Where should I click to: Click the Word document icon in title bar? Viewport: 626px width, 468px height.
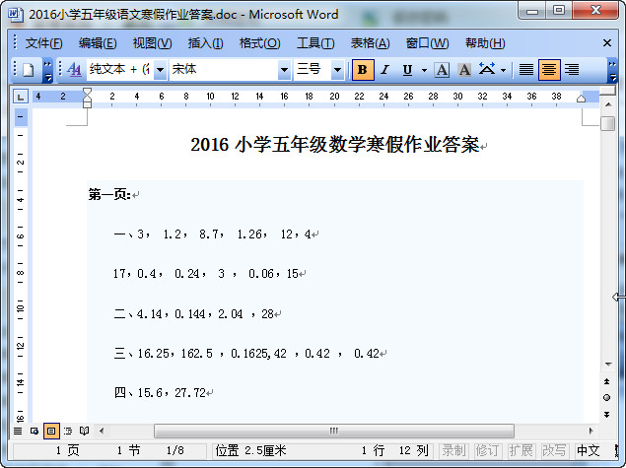[x=16, y=15]
